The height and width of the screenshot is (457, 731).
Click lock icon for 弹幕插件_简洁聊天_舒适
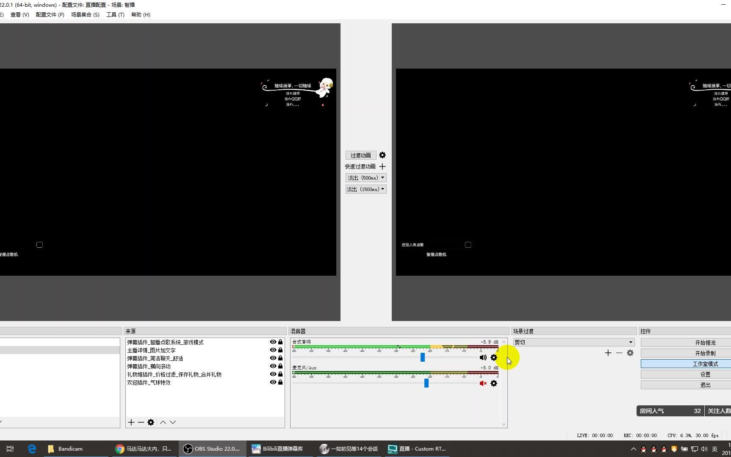click(x=280, y=358)
